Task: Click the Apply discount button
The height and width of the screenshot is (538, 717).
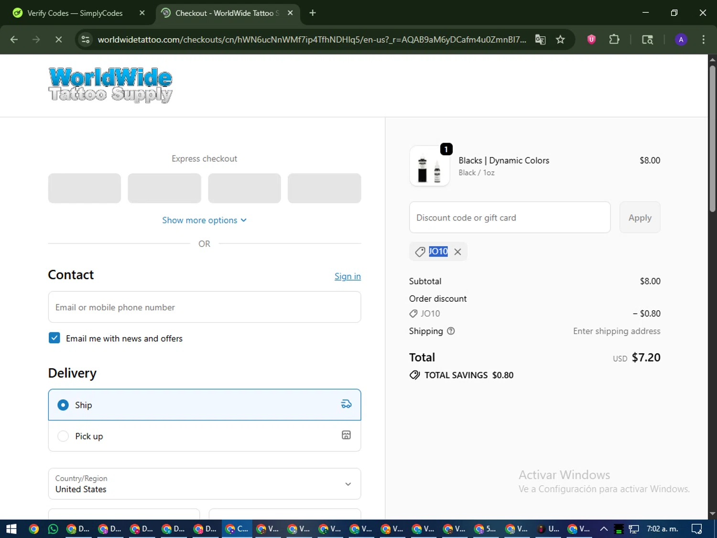Action: tap(640, 218)
